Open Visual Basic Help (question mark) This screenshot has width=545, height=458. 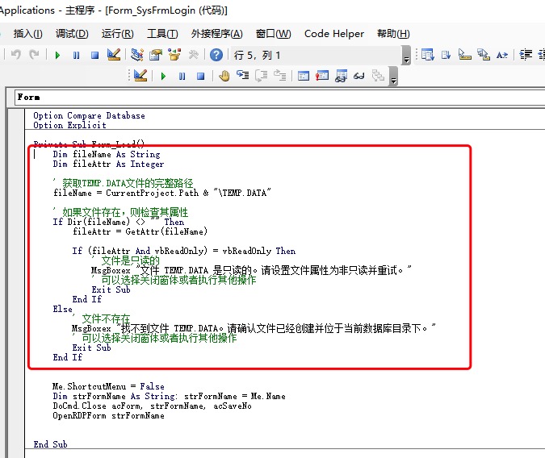[x=216, y=55]
